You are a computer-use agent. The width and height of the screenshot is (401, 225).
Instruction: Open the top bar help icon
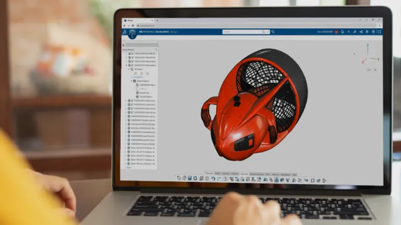[x=373, y=32]
